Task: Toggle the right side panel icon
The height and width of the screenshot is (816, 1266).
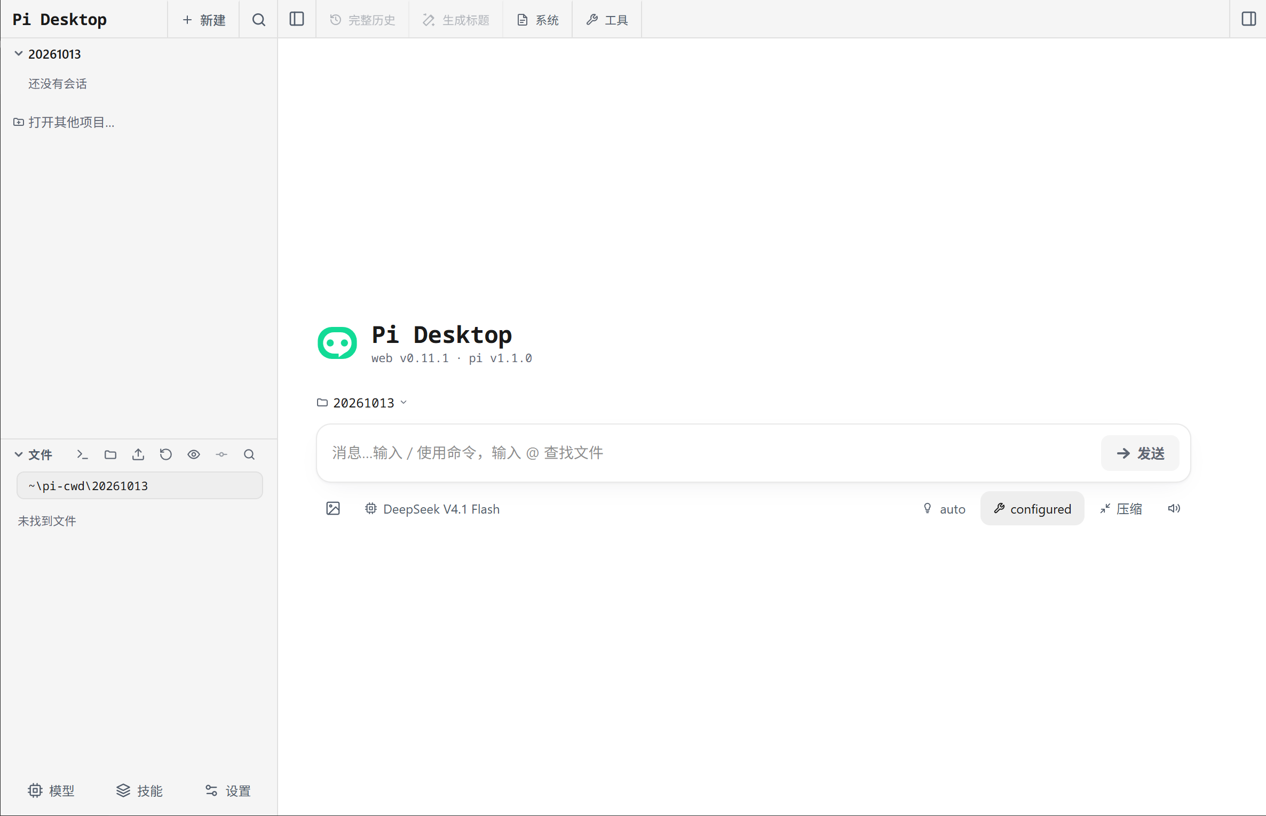Action: click(x=1248, y=19)
